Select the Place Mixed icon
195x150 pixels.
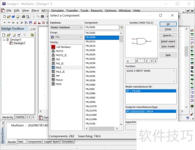[39, 23]
